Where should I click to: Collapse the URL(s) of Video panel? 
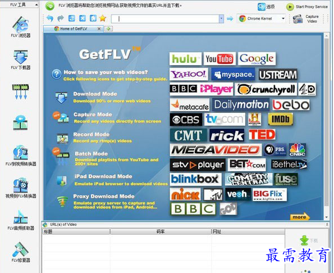point(327,225)
